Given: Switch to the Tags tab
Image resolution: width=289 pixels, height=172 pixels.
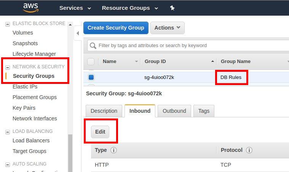Looking at the screenshot, I should click(204, 111).
